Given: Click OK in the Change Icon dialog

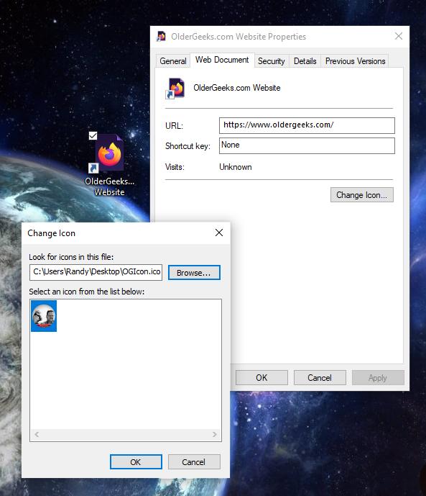Looking at the screenshot, I should 136,462.
